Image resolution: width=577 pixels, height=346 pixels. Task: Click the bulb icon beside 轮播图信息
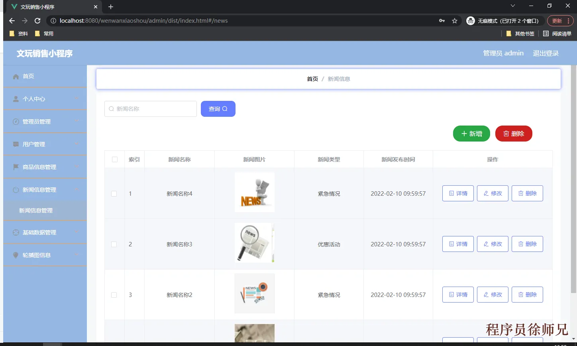(x=16, y=255)
